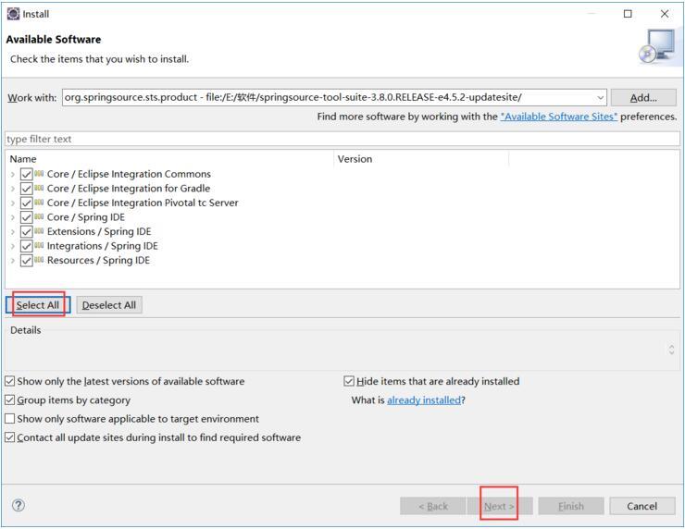Uncheck Core / Eclipse Integration Commons checkbox
685x529 pixels.
pyautogui.click(x=26, y=174)
